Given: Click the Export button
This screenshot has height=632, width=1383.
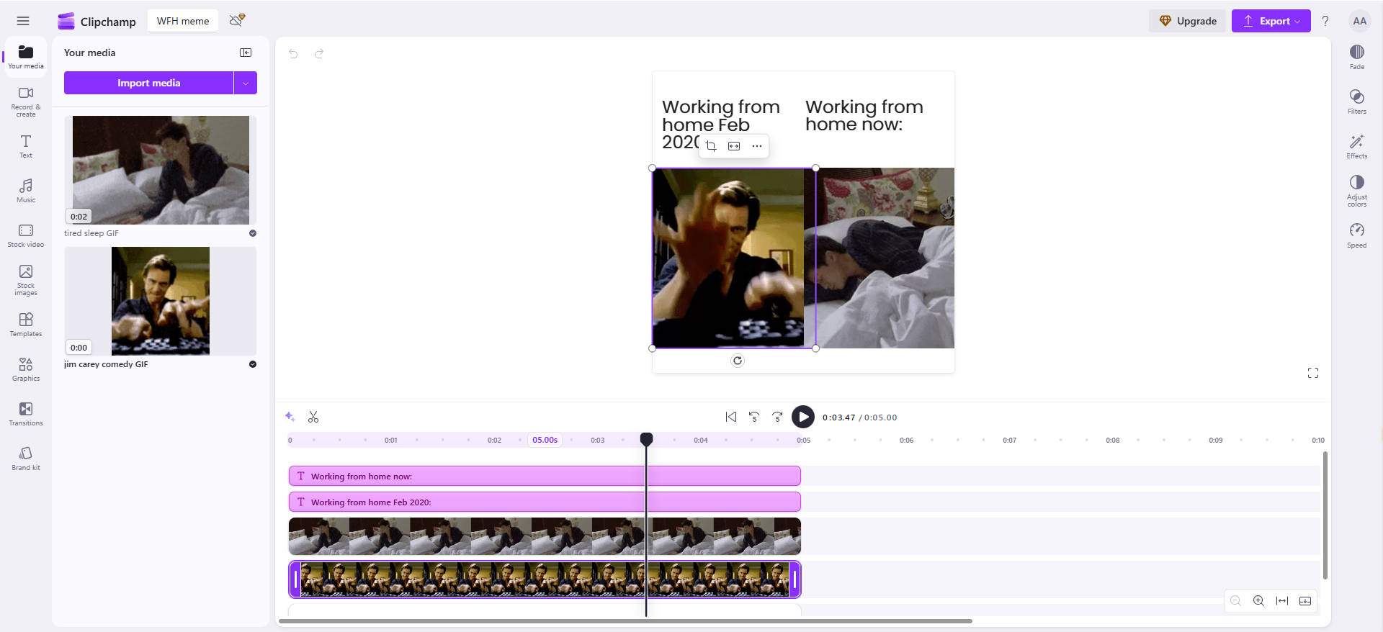Looking at the screenshot, I should (x=1271, y=21).
